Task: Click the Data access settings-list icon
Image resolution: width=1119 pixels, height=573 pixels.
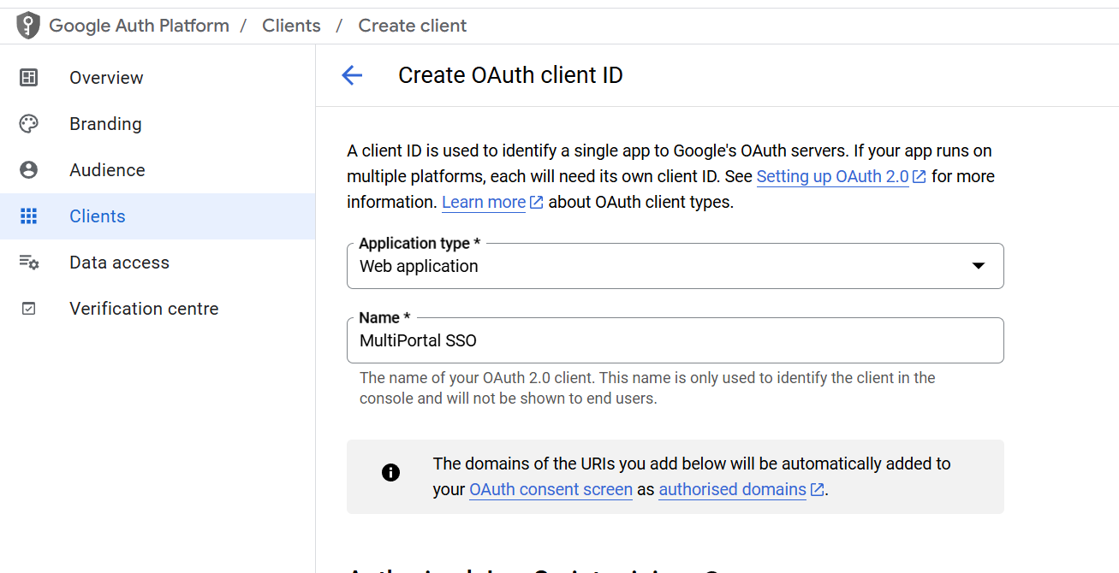Action: tap(28, 263)
